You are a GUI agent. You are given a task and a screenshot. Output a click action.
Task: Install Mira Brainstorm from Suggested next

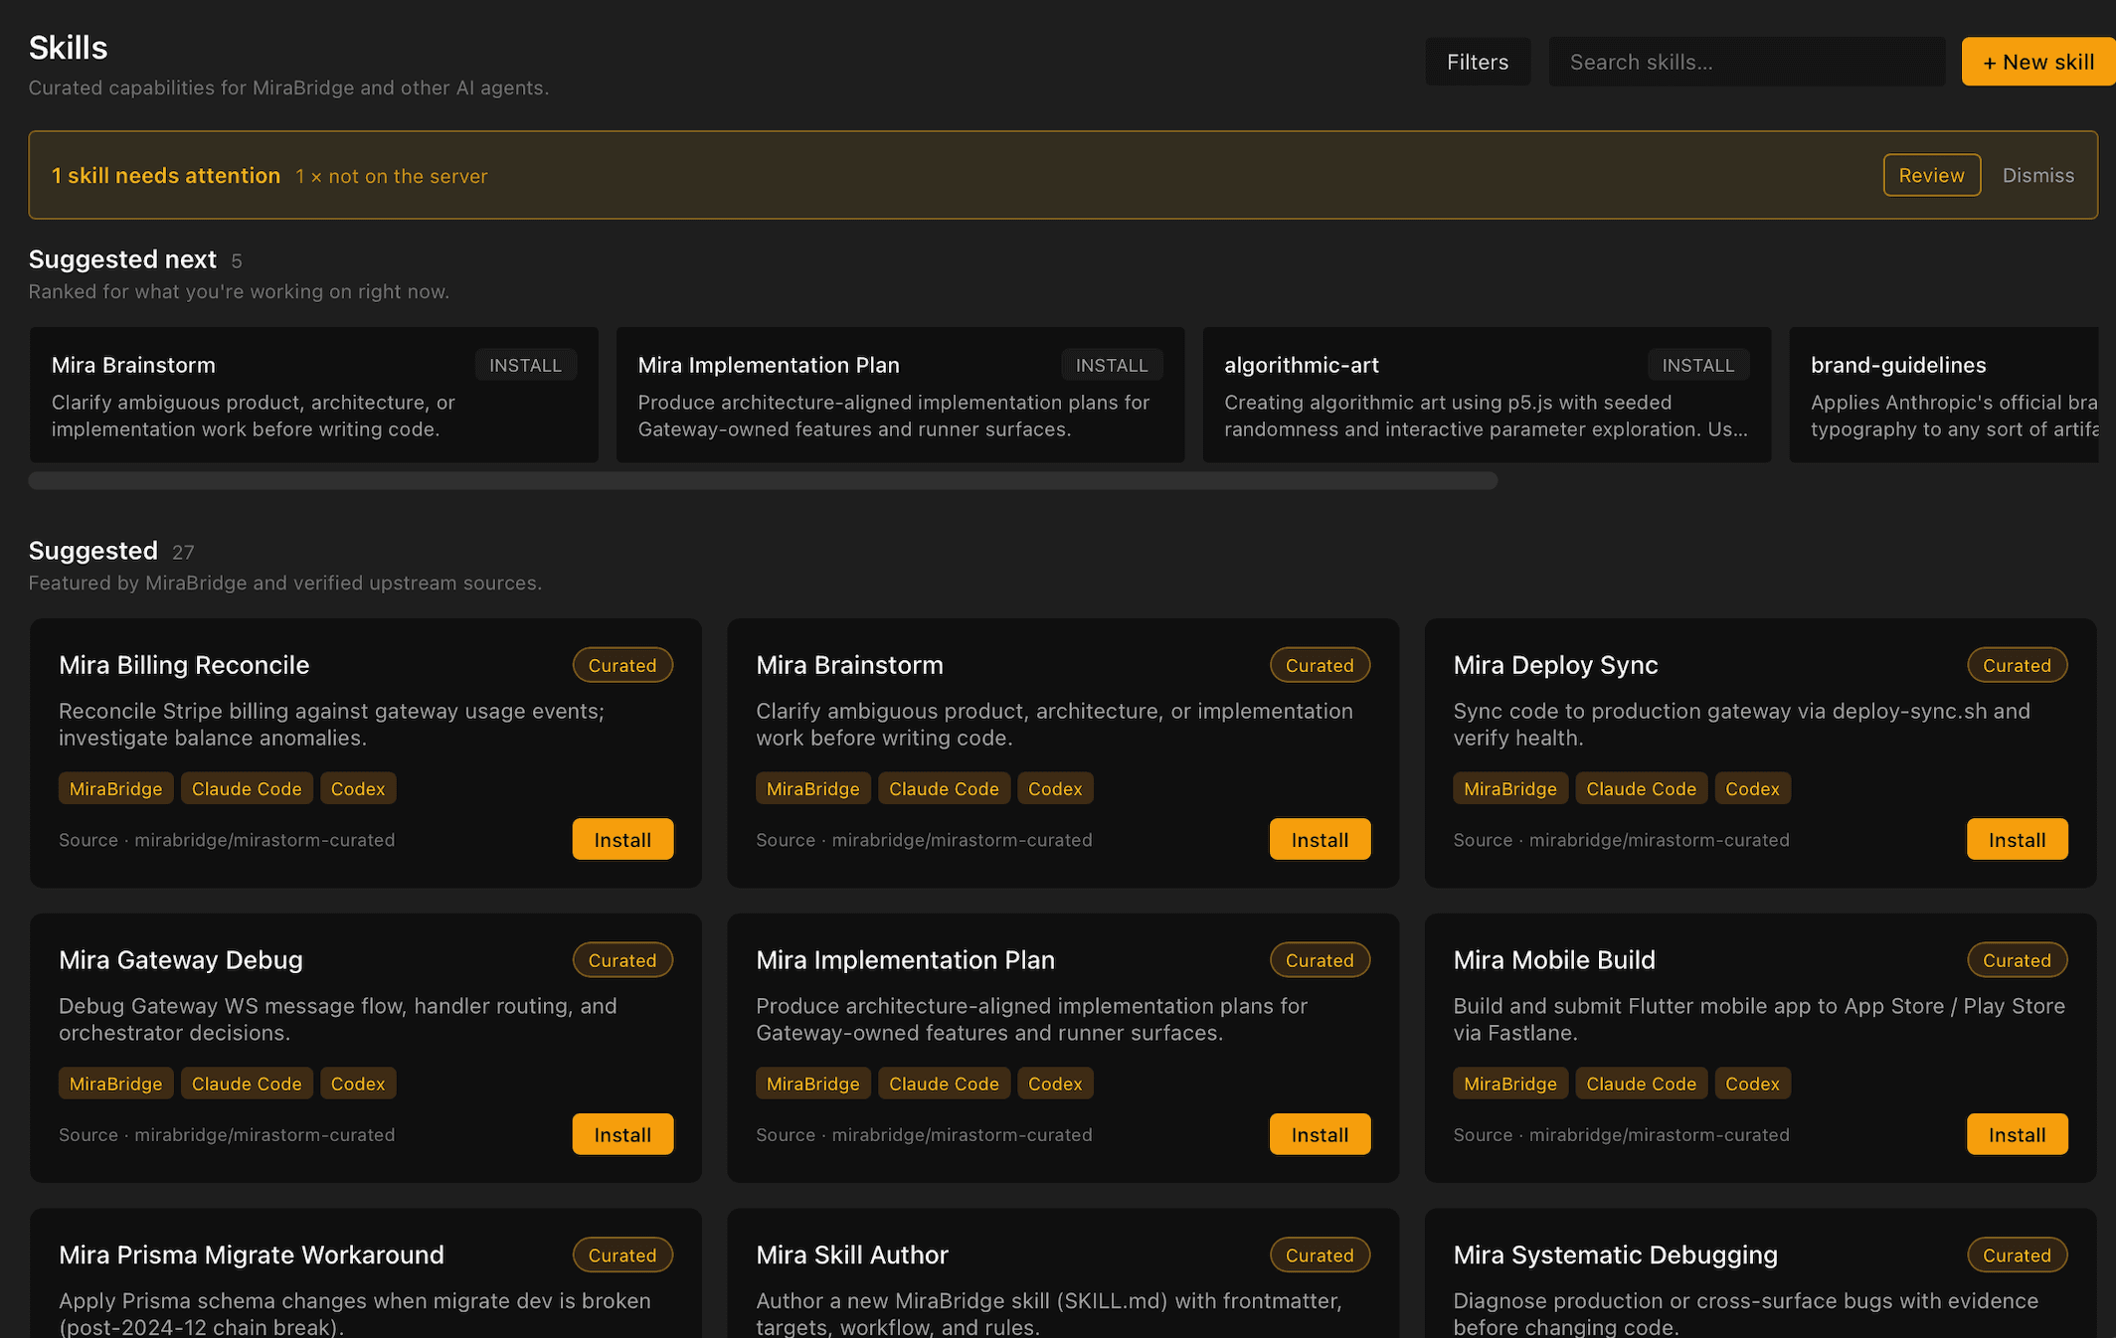click(525, 365)
